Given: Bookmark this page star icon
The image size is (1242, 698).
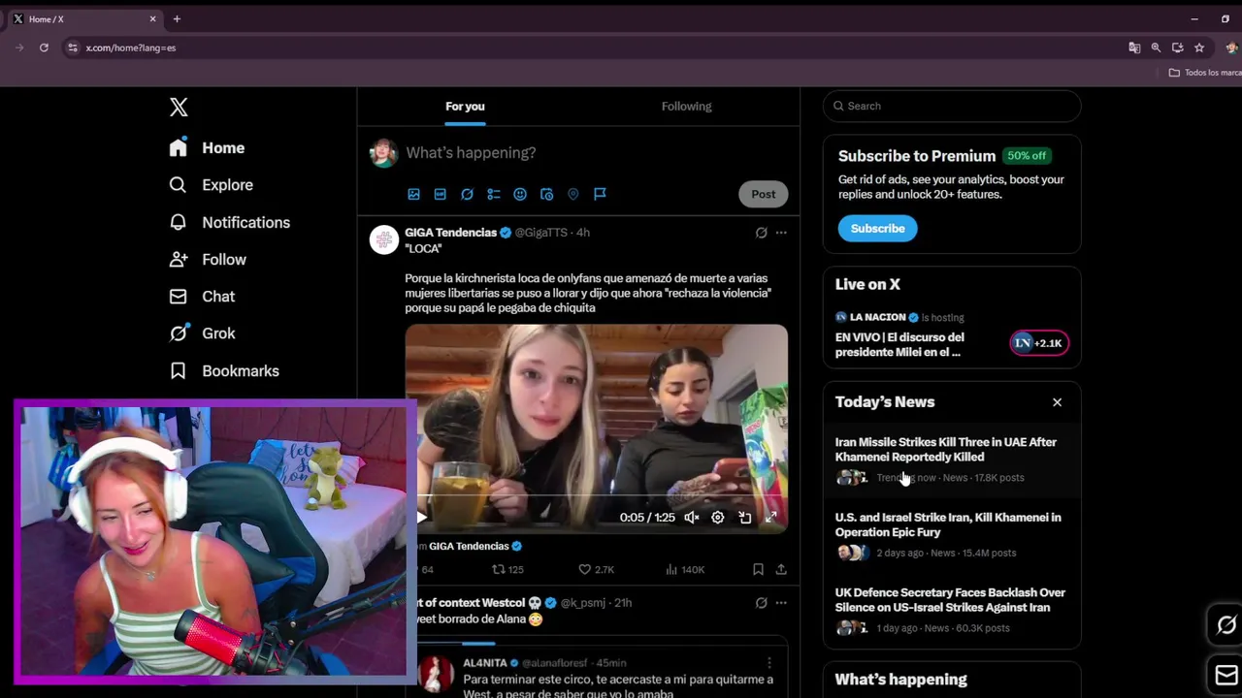Looking at the screenshot, I should coord(1199,48).
